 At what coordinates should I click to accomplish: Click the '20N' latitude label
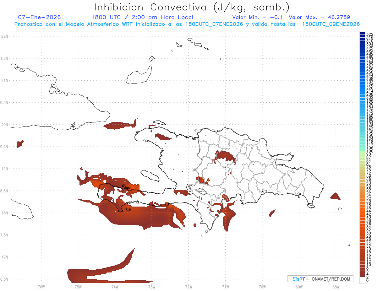(x=5, y=125)
